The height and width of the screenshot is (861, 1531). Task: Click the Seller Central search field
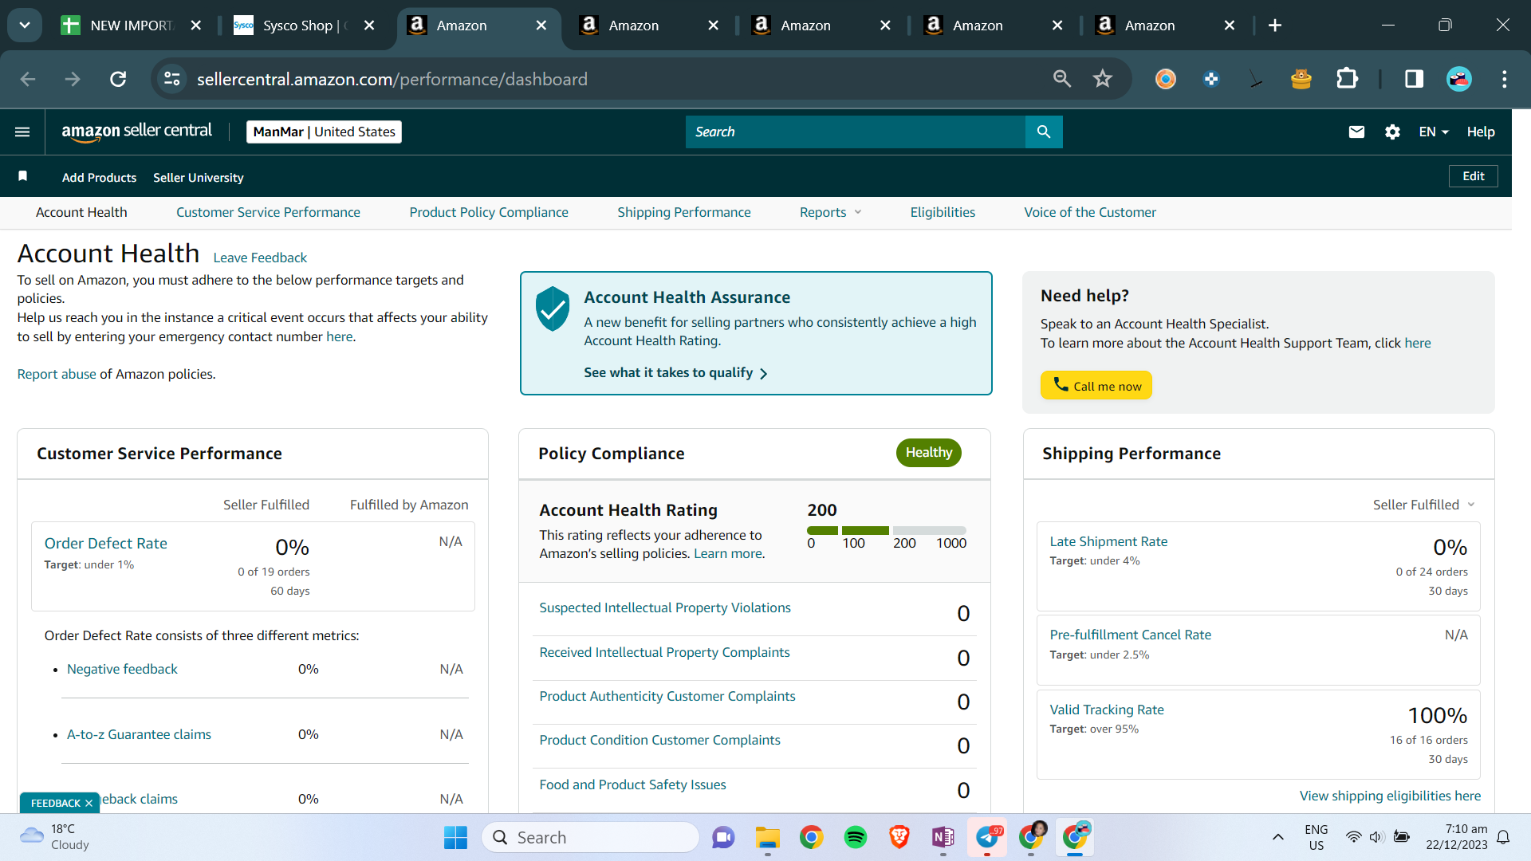click(x=856, y=132)
